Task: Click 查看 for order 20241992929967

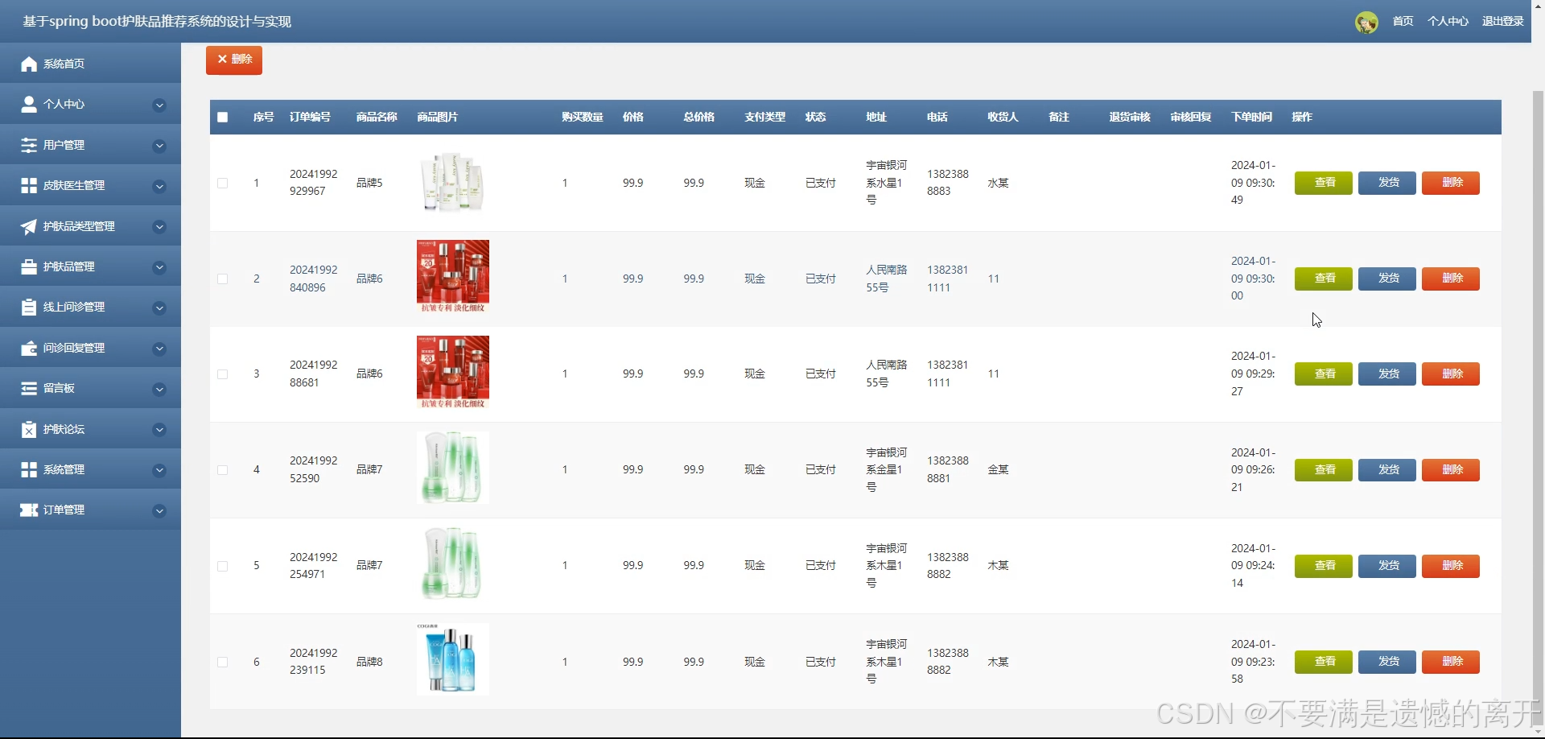Action: (x=1323, y=183)
